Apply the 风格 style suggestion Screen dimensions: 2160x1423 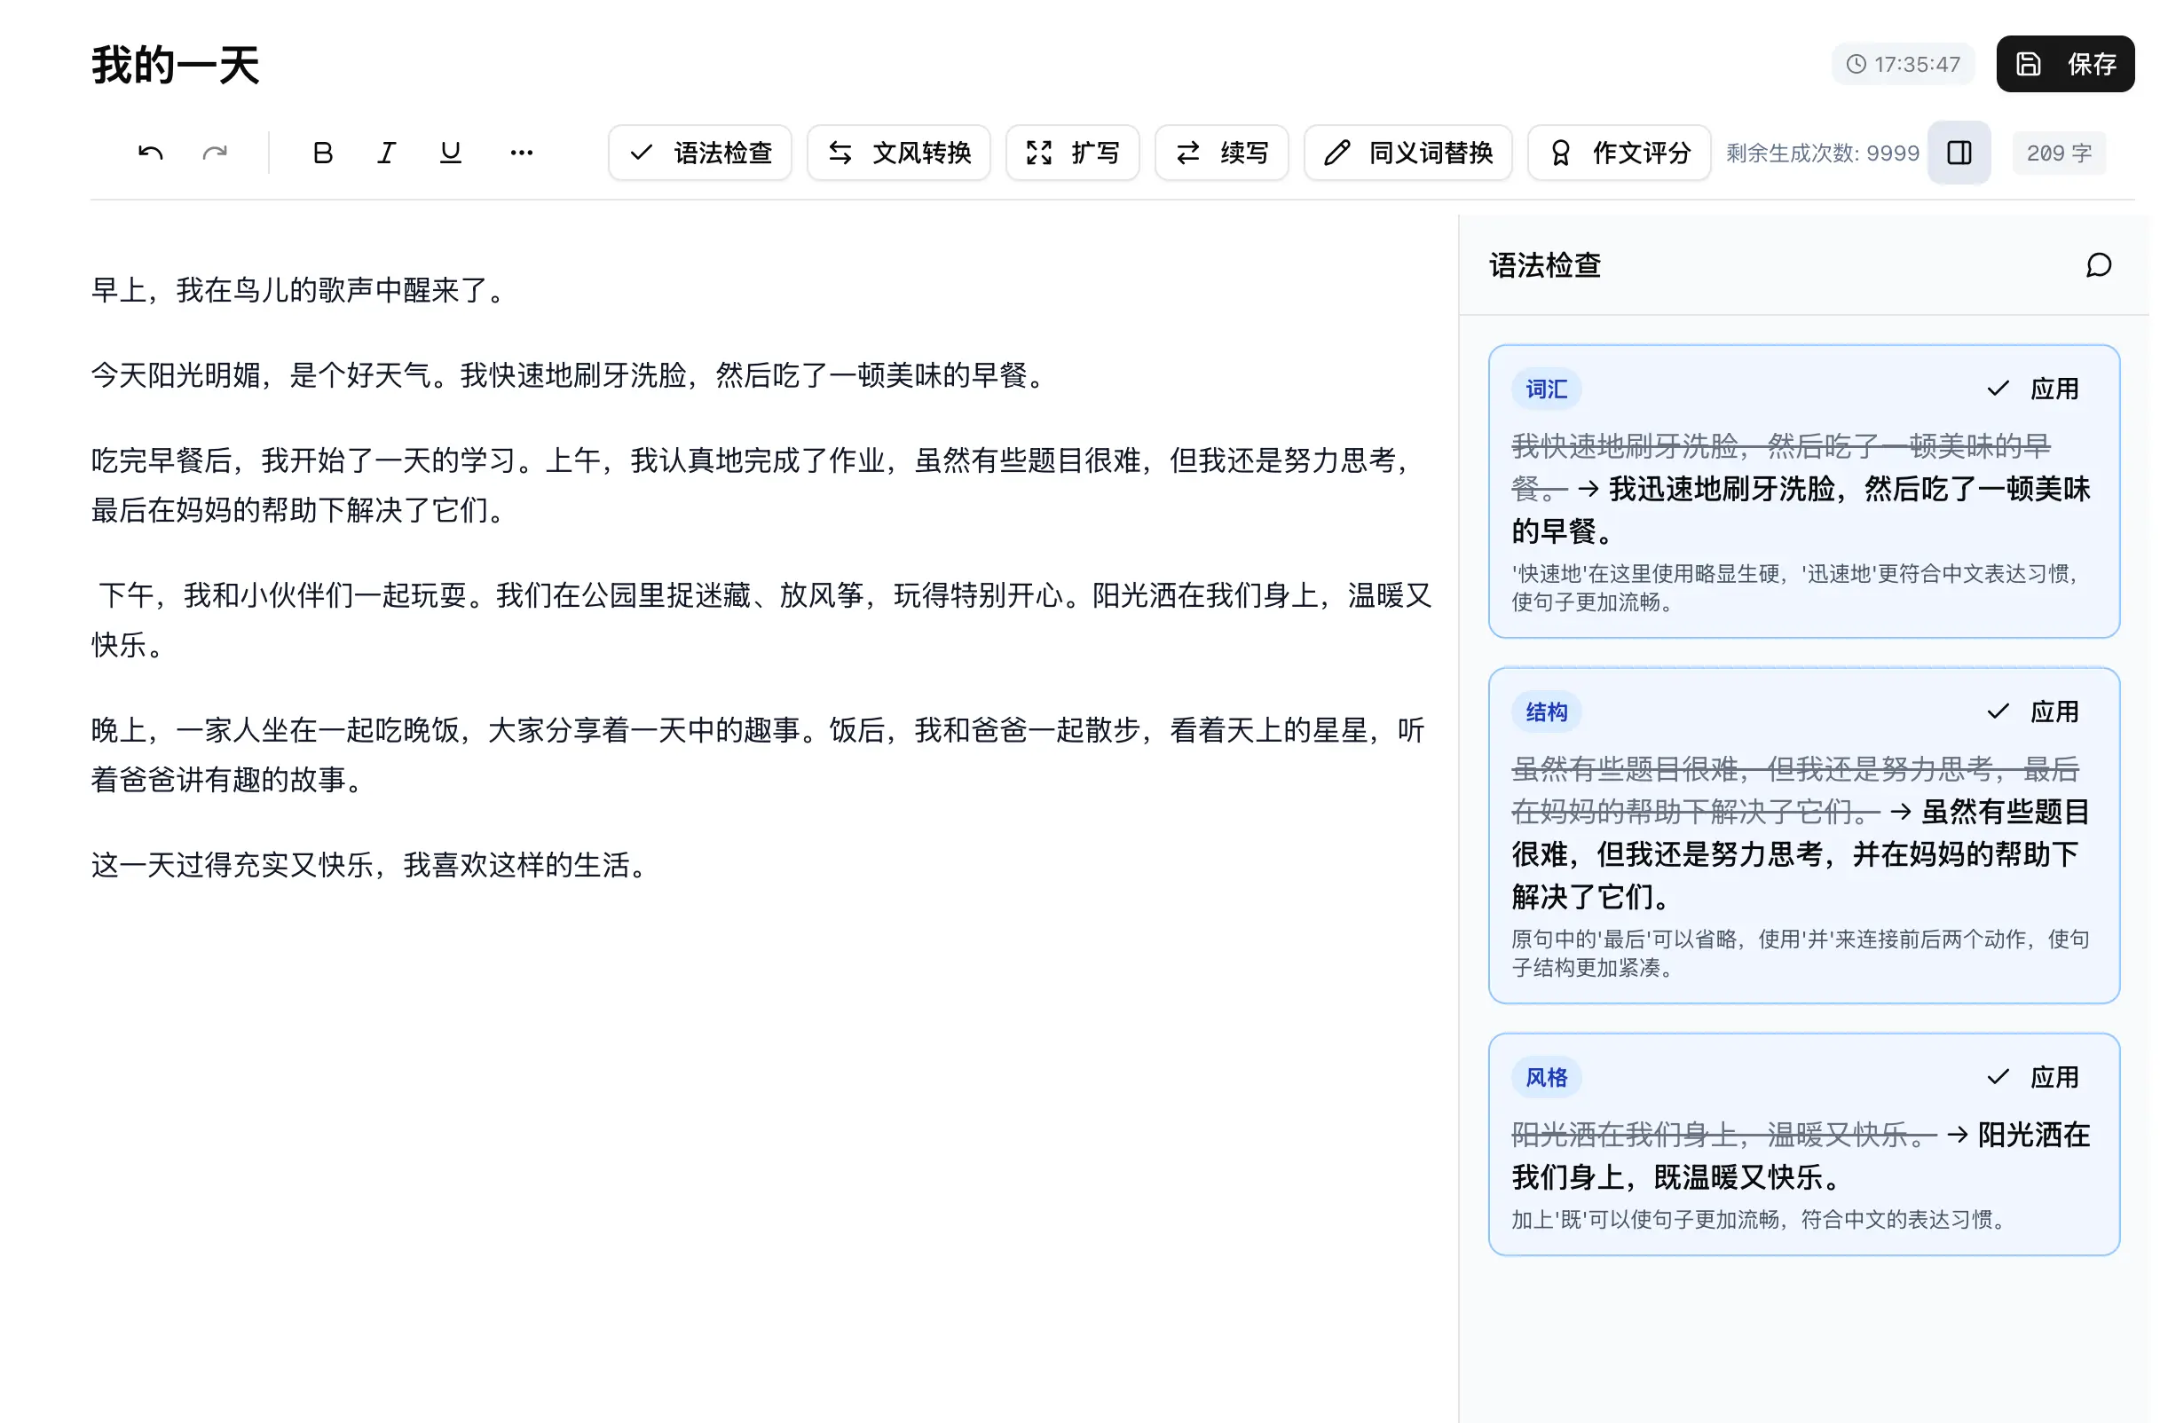[2036, 1076]
